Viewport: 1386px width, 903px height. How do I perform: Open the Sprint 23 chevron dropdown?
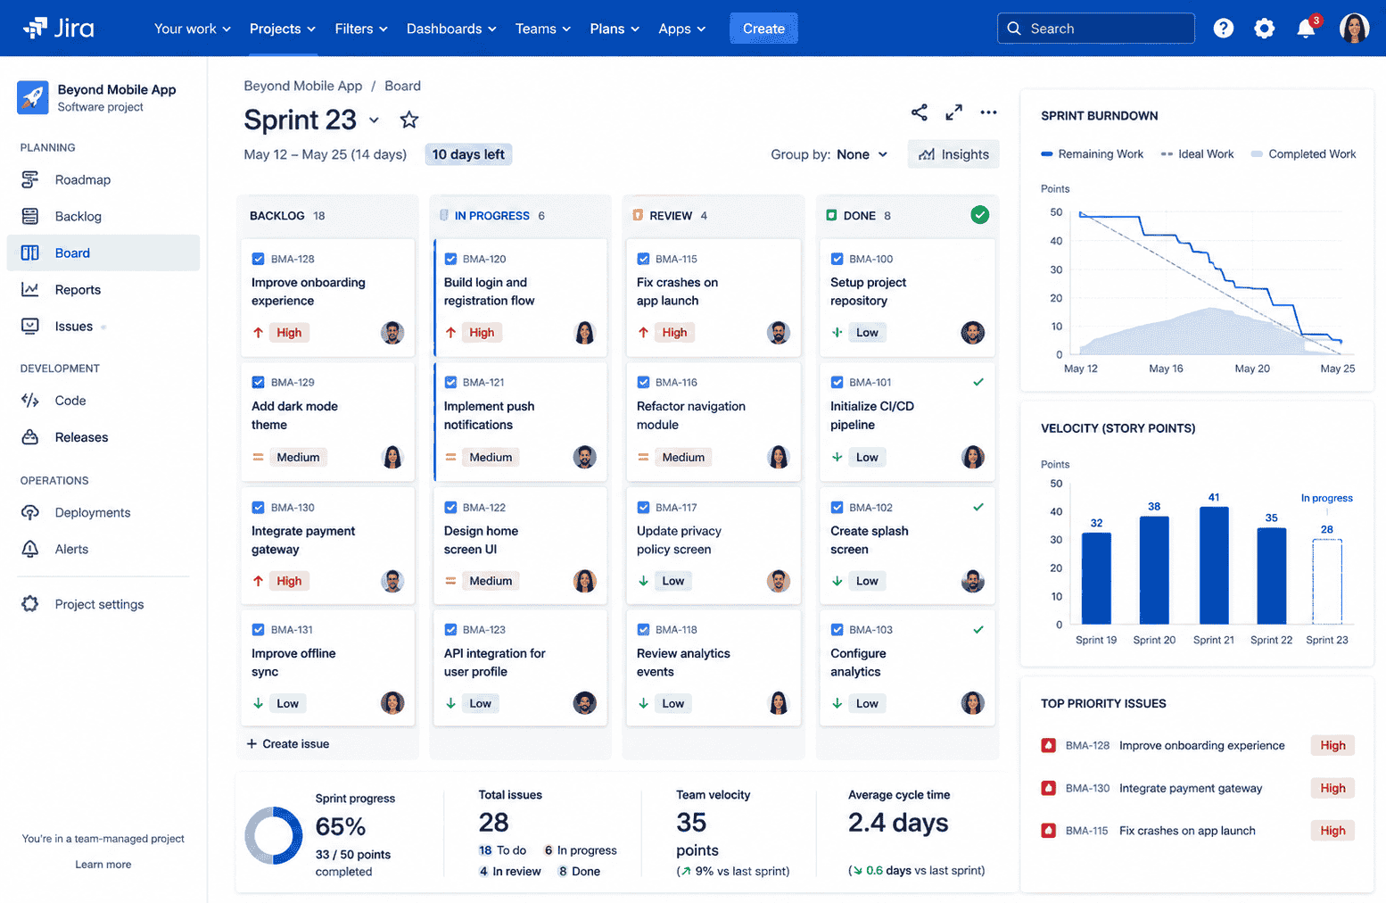click(x=374, y=120)
